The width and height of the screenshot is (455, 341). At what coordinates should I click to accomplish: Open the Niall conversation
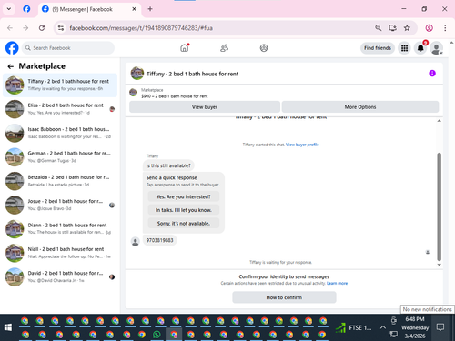pos(60,253)
